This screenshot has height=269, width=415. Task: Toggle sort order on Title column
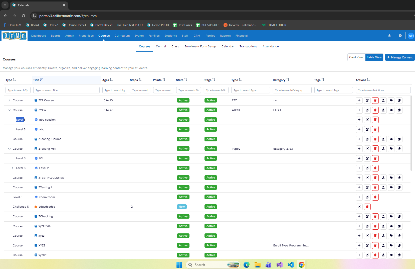pyautogui.click(x=41, y=80)
